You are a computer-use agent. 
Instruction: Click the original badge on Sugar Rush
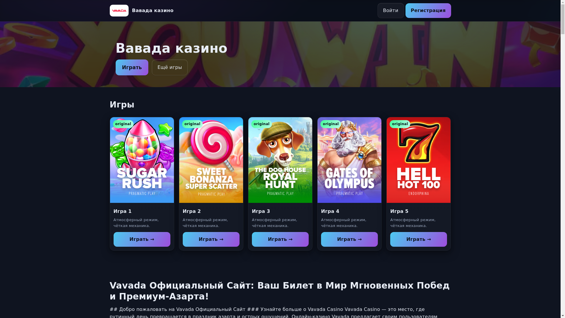[x=123, y=124]
